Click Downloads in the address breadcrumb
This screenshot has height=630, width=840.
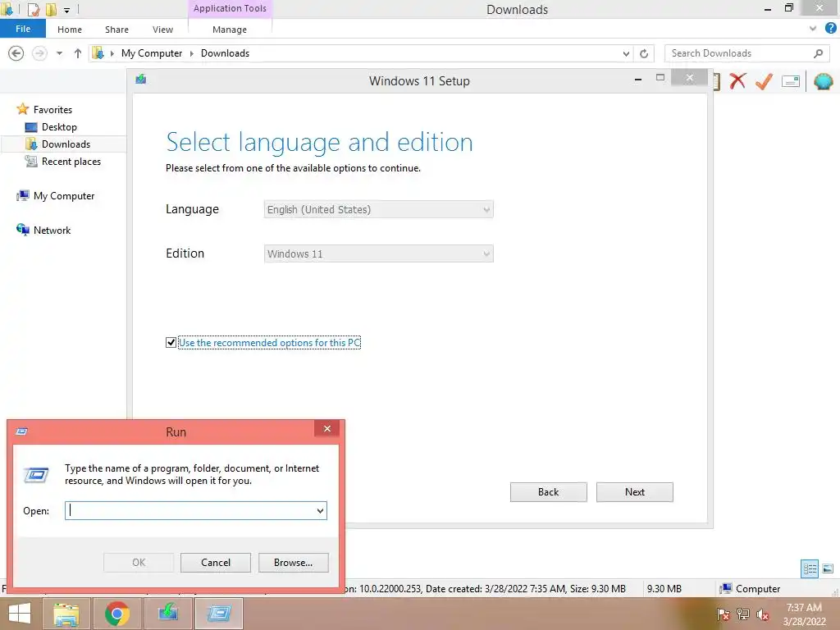point(225,53)
